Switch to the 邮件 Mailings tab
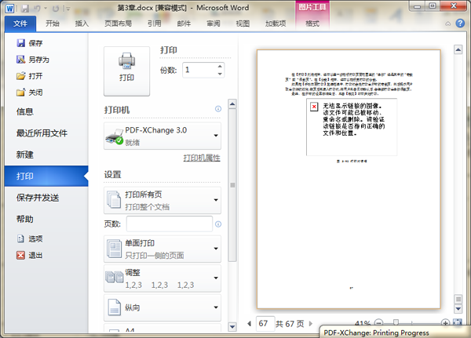 tap(184, 24)
